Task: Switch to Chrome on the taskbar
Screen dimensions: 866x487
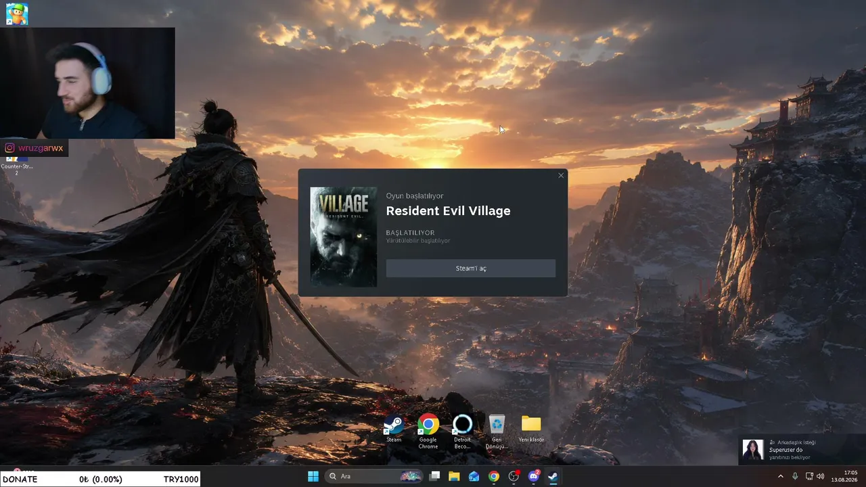Action: (x=494, y=476)
